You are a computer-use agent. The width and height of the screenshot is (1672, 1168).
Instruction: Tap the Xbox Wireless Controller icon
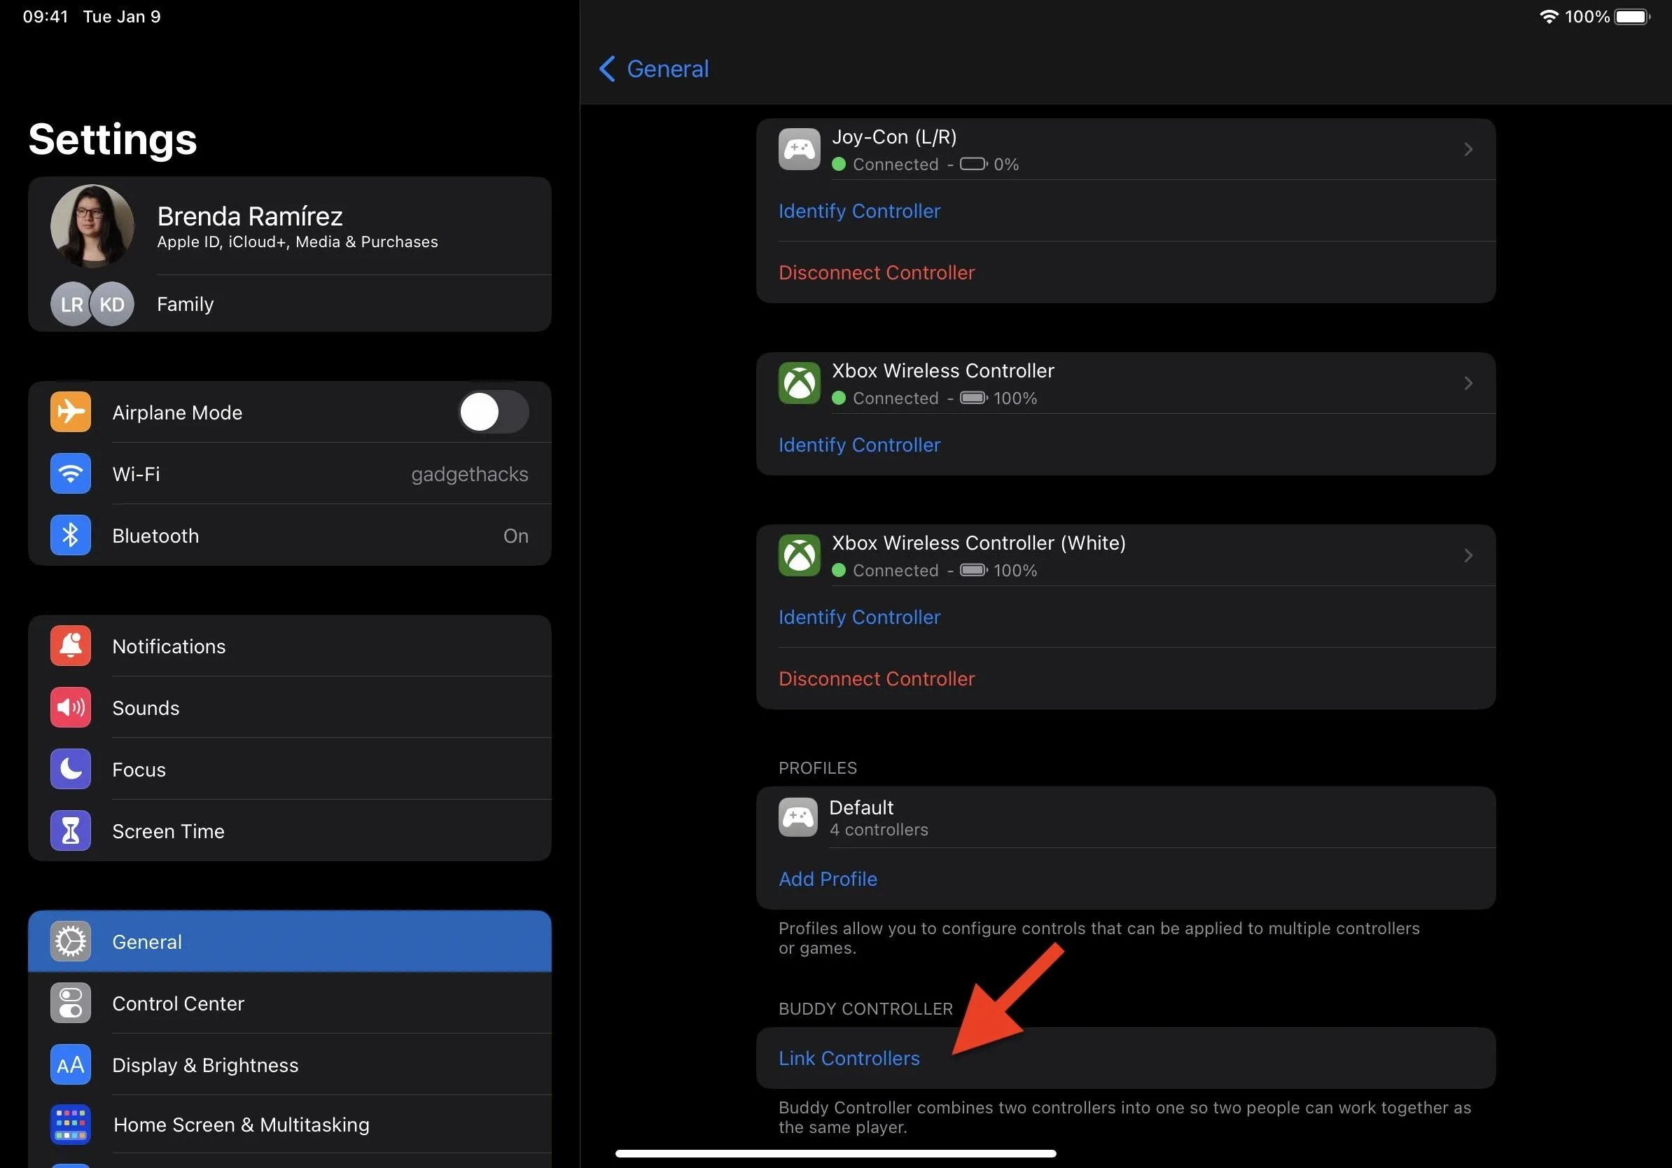tap(799, 383)
